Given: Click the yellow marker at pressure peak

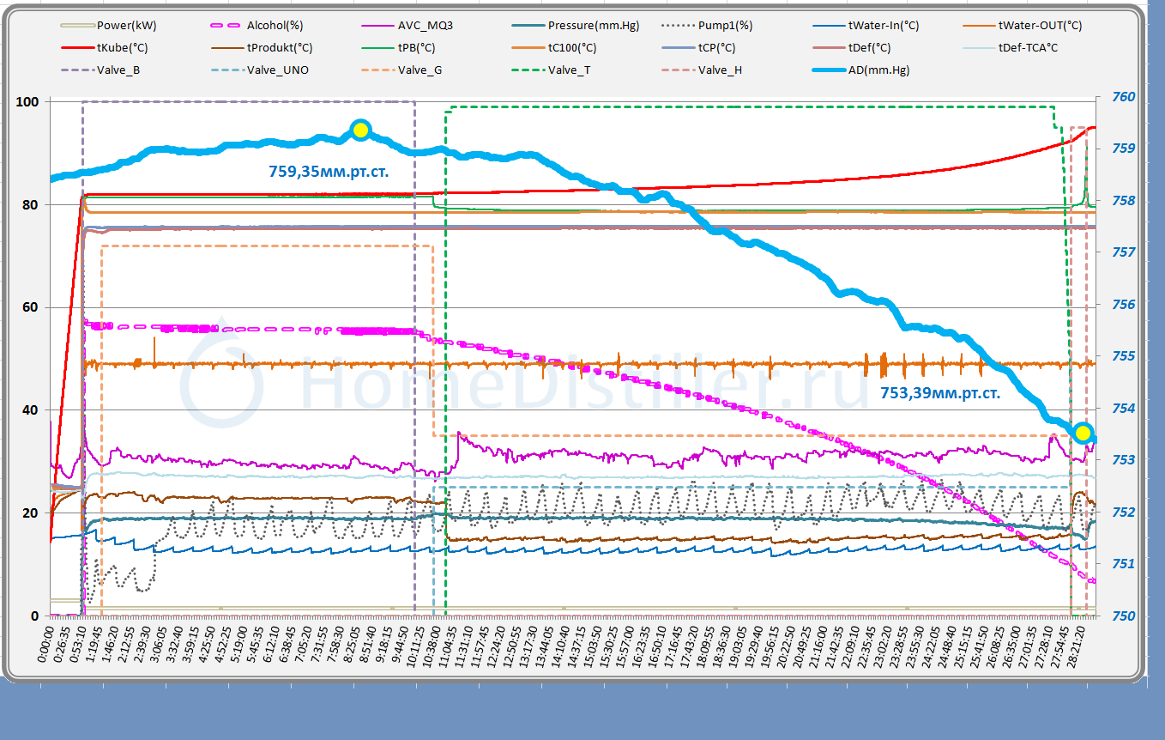Looking at the screenshot, I should point(360,130).
